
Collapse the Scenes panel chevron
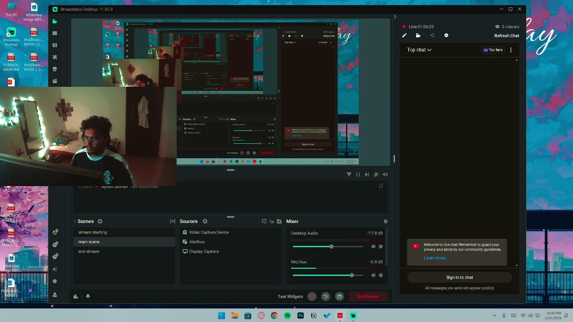coord(75,221)
